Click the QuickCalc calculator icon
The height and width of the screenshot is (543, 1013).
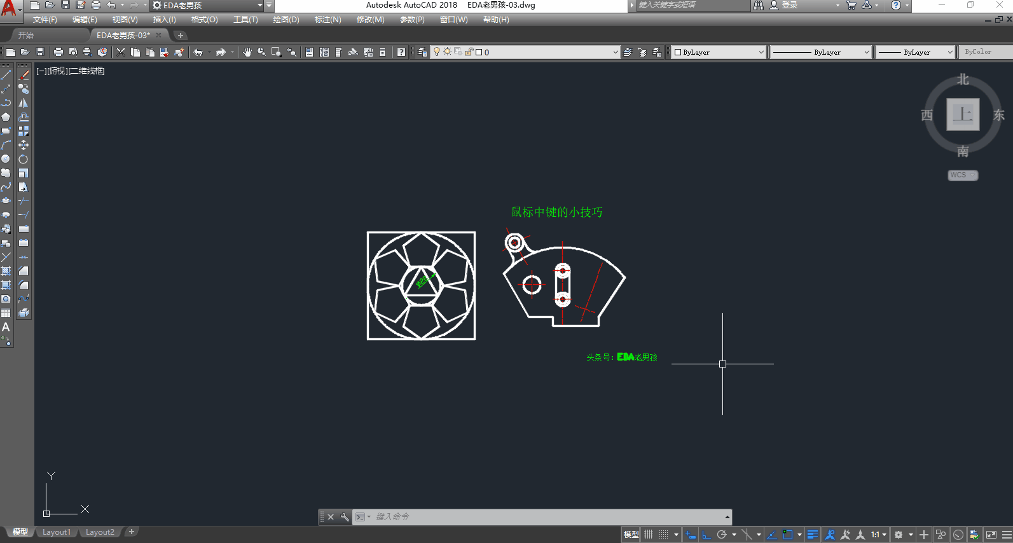pos(382,52)
